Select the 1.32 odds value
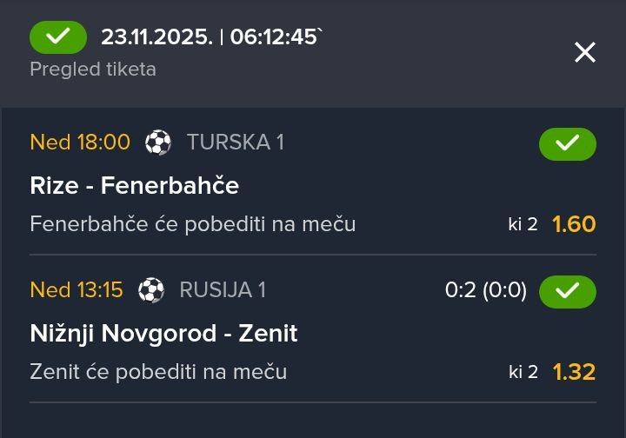The height and width of the screenshot is (438, 626). point(574,372)
